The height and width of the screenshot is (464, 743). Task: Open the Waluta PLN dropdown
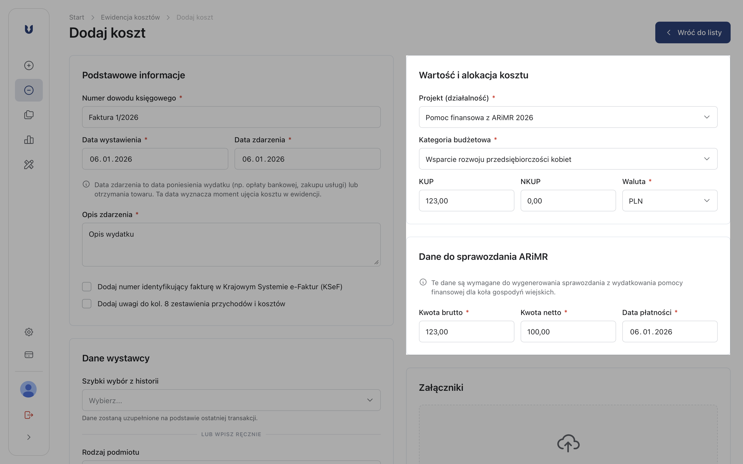[669, 201]
